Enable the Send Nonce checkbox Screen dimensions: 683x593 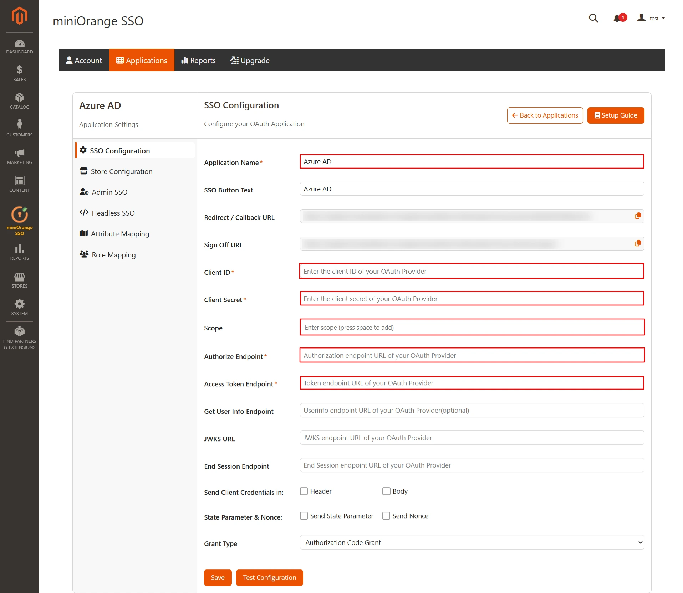pyautogui.click(x=386, y=516)
